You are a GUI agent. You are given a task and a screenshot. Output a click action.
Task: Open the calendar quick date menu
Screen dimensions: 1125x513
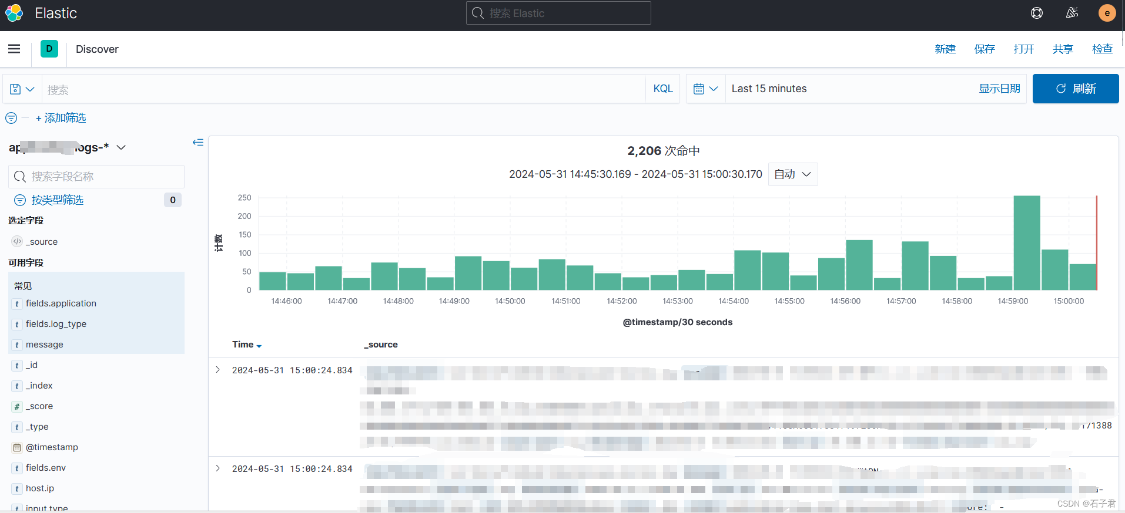tap(706, 89)
